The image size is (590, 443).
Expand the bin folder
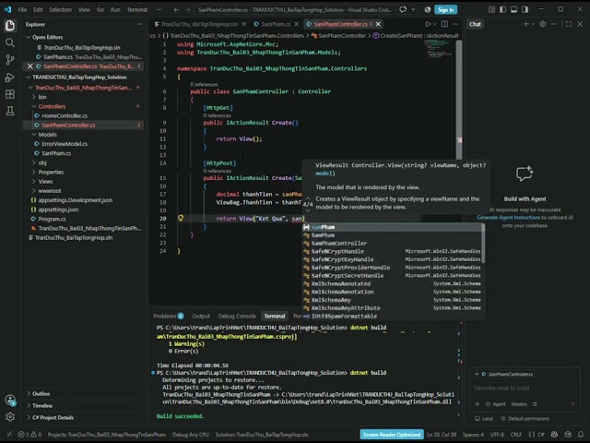click(42, 97)
